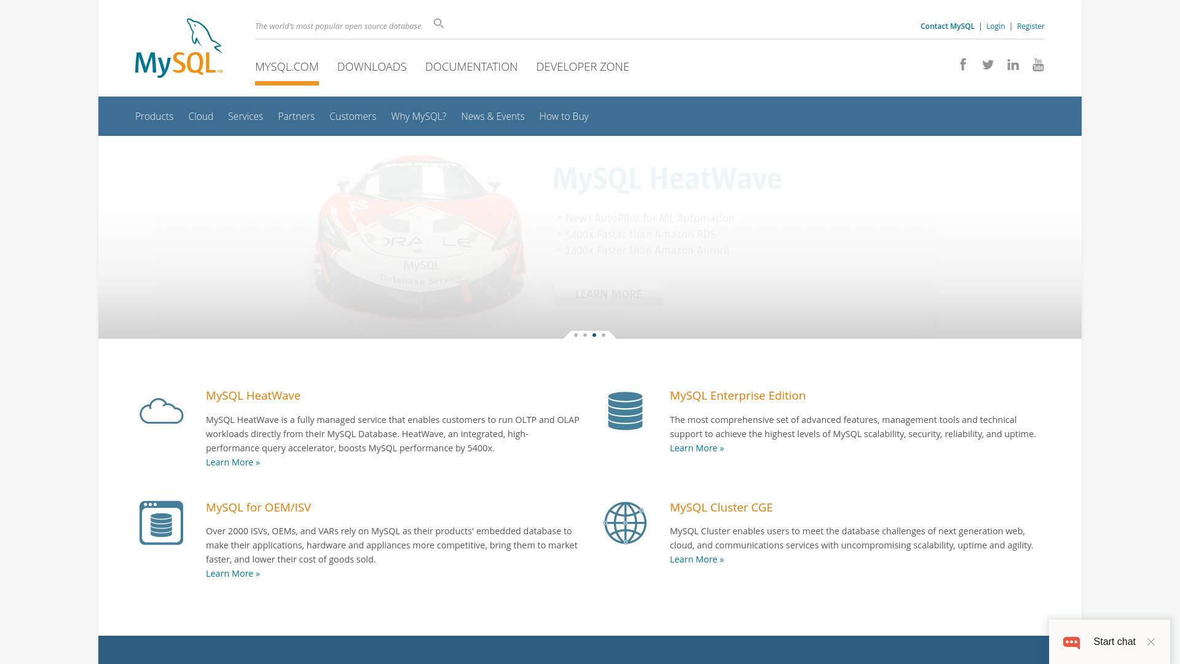Select the third carousel slide dot

tap(594, 335)
